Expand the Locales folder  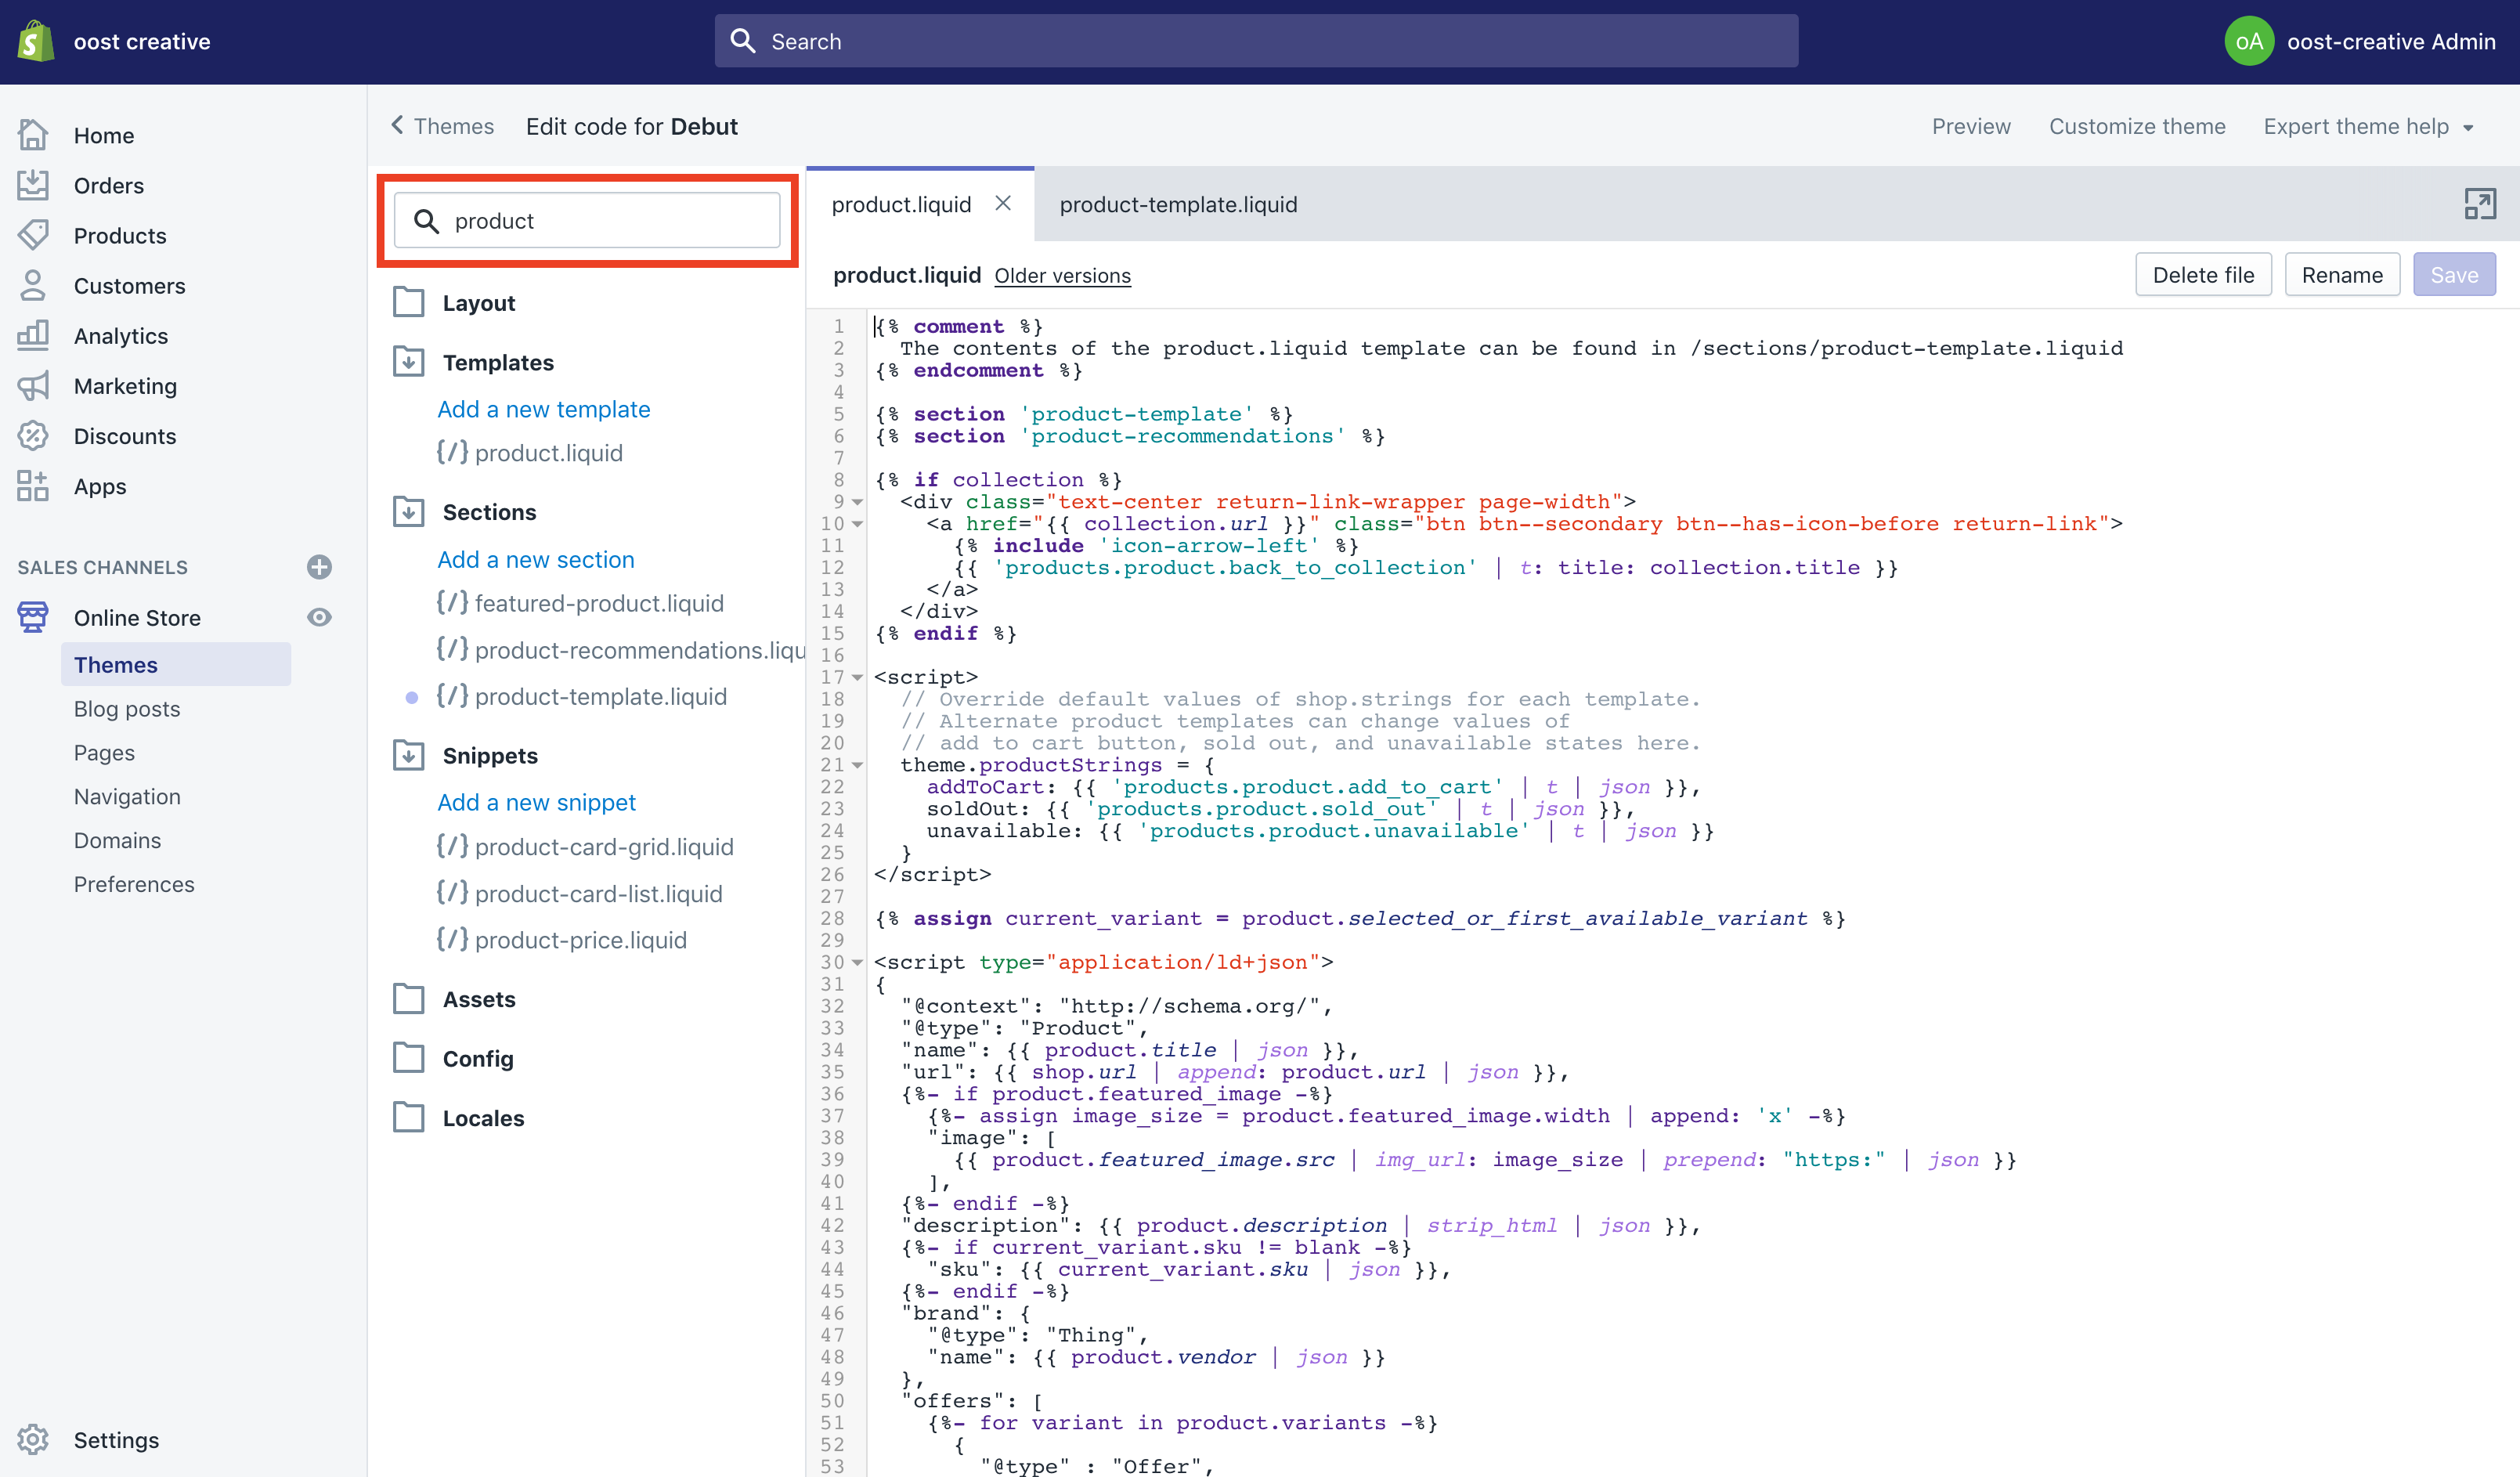[x=409, y=1117]
